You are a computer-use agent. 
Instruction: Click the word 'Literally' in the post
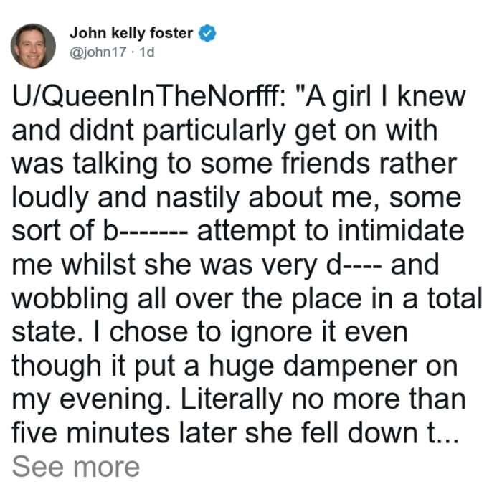pyautogui.click(x=232, y=400)
